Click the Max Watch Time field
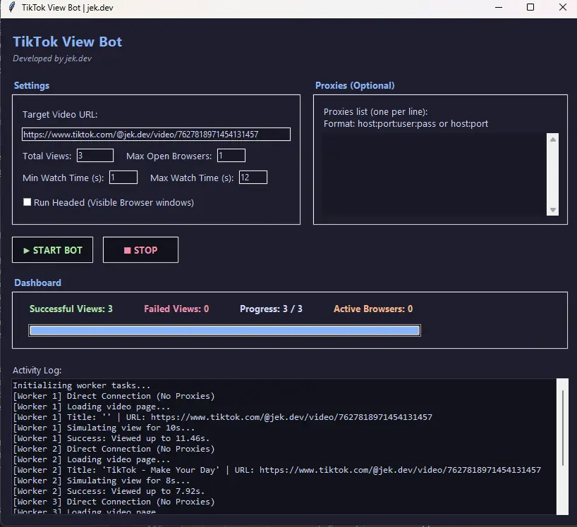Viewport: 577px width, 527px height. pos(253,178)
